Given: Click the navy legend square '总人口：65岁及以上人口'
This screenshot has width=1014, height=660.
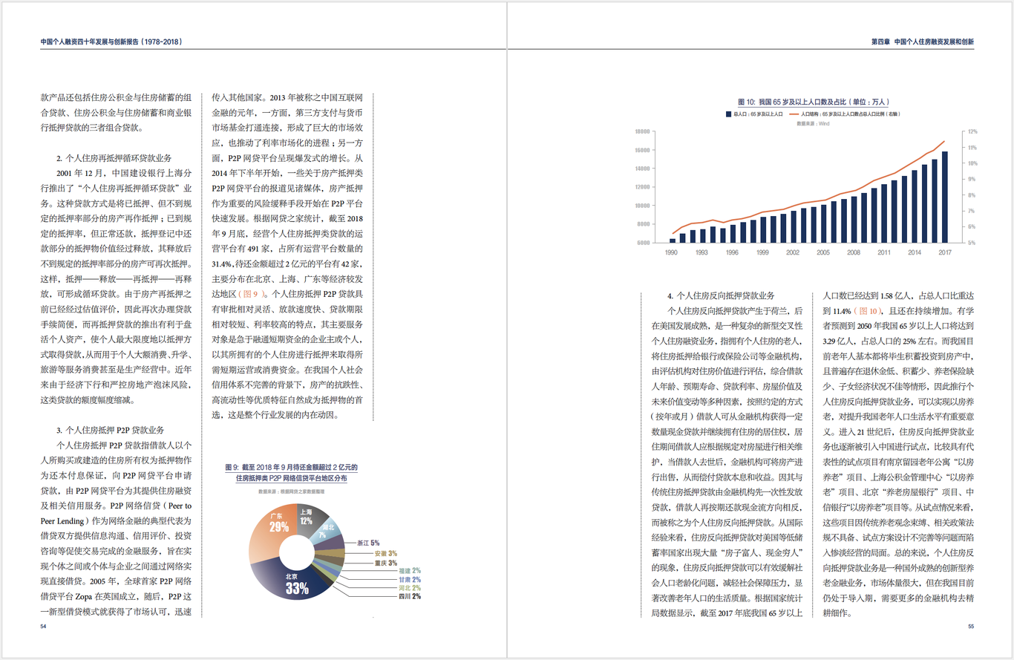Looking at the screenshot, I should coord(728,114).
